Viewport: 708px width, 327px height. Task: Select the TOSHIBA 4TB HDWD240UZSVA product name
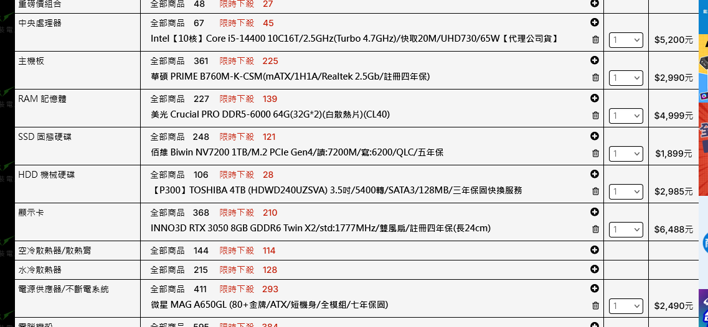coord(336,190)
